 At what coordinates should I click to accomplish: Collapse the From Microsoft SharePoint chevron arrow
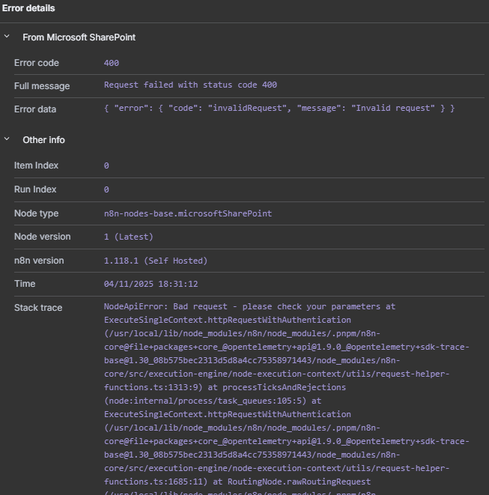(x=7, y=37)
